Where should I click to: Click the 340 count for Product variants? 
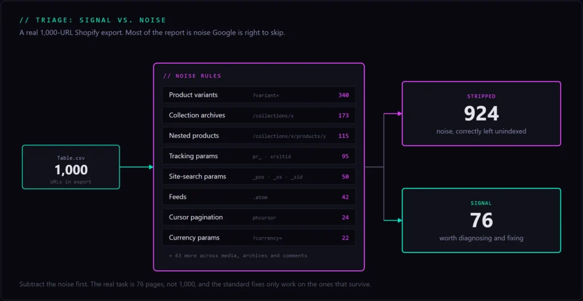click(343, 95)
